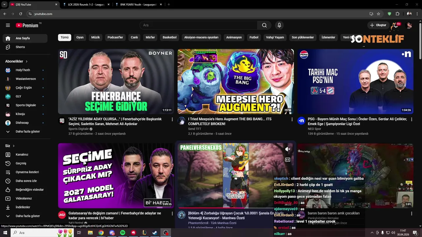
Task: Reload the page in Chrome
Action: (x=20, y=14)
